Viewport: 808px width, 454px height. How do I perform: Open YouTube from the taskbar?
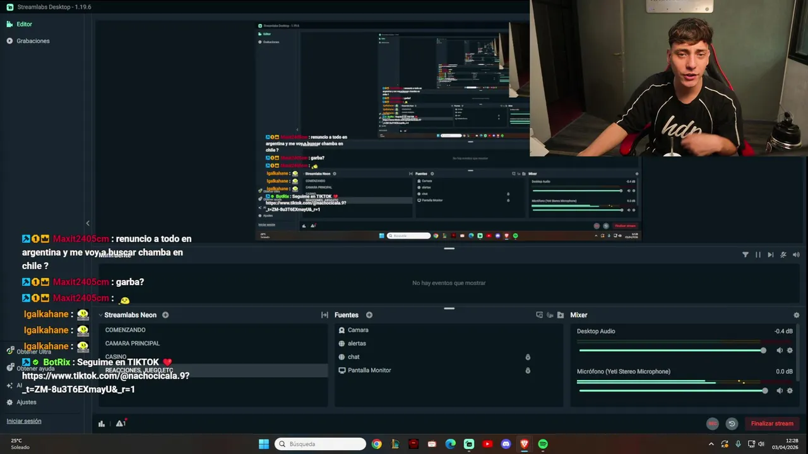coord(487,444)
